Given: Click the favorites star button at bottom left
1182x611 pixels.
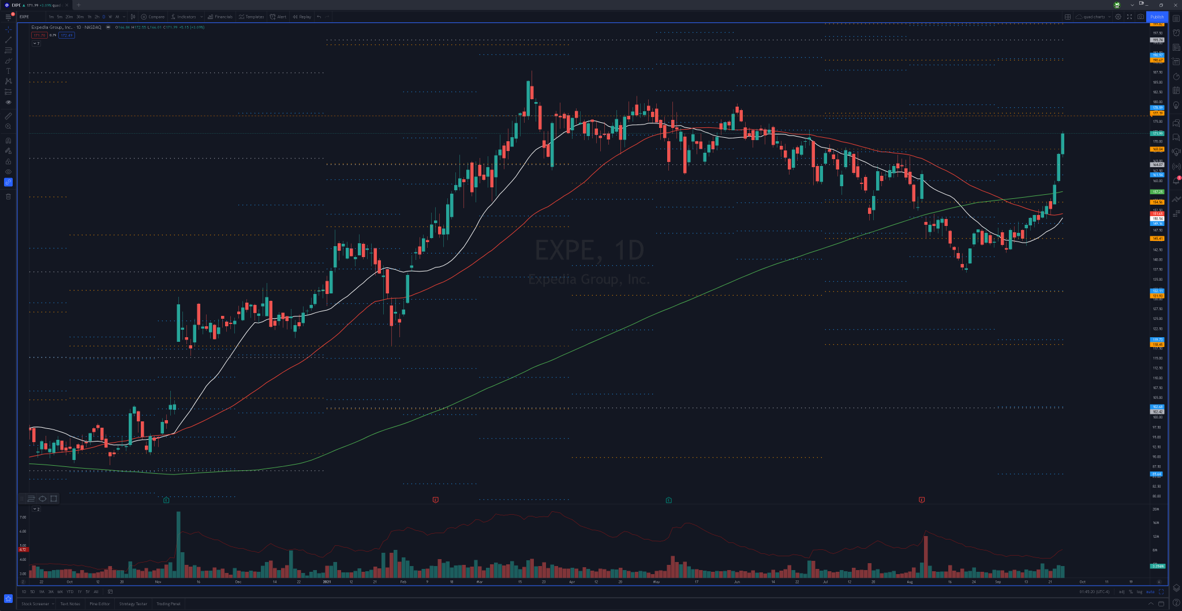Looking at the screenshot, I should tap(8, 598).
